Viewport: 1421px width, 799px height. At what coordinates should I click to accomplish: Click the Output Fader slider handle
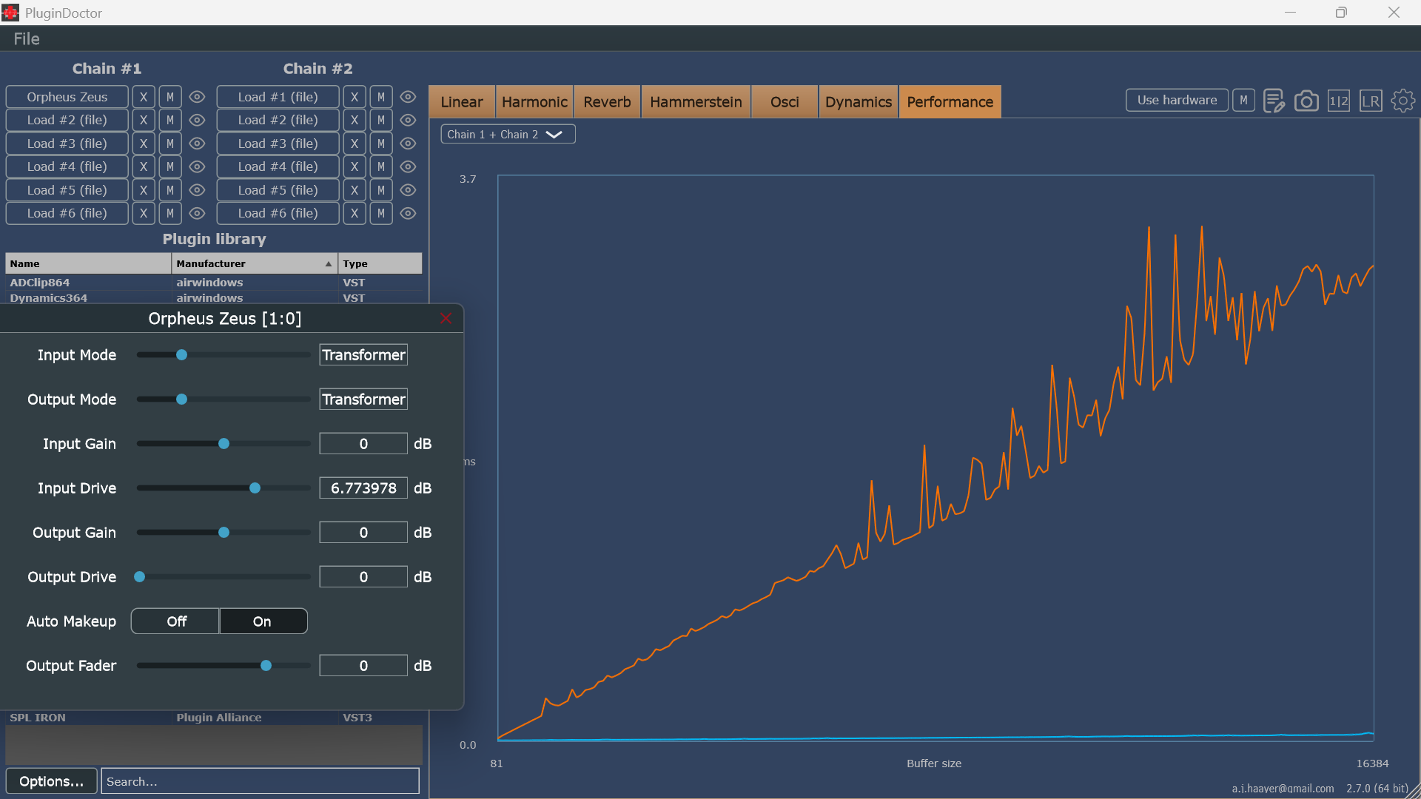coord(266,666)
